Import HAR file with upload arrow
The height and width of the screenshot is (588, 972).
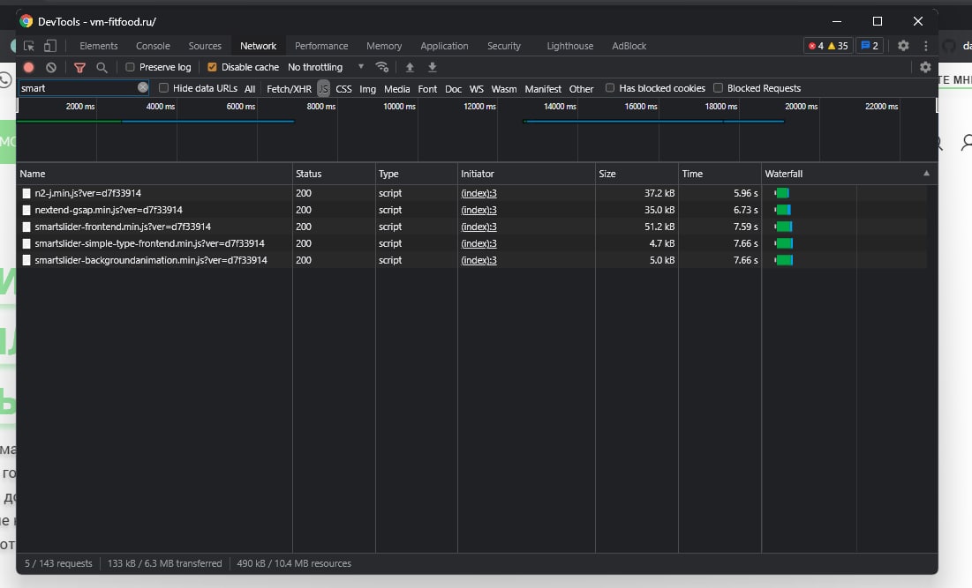click(x=410, y=67)
